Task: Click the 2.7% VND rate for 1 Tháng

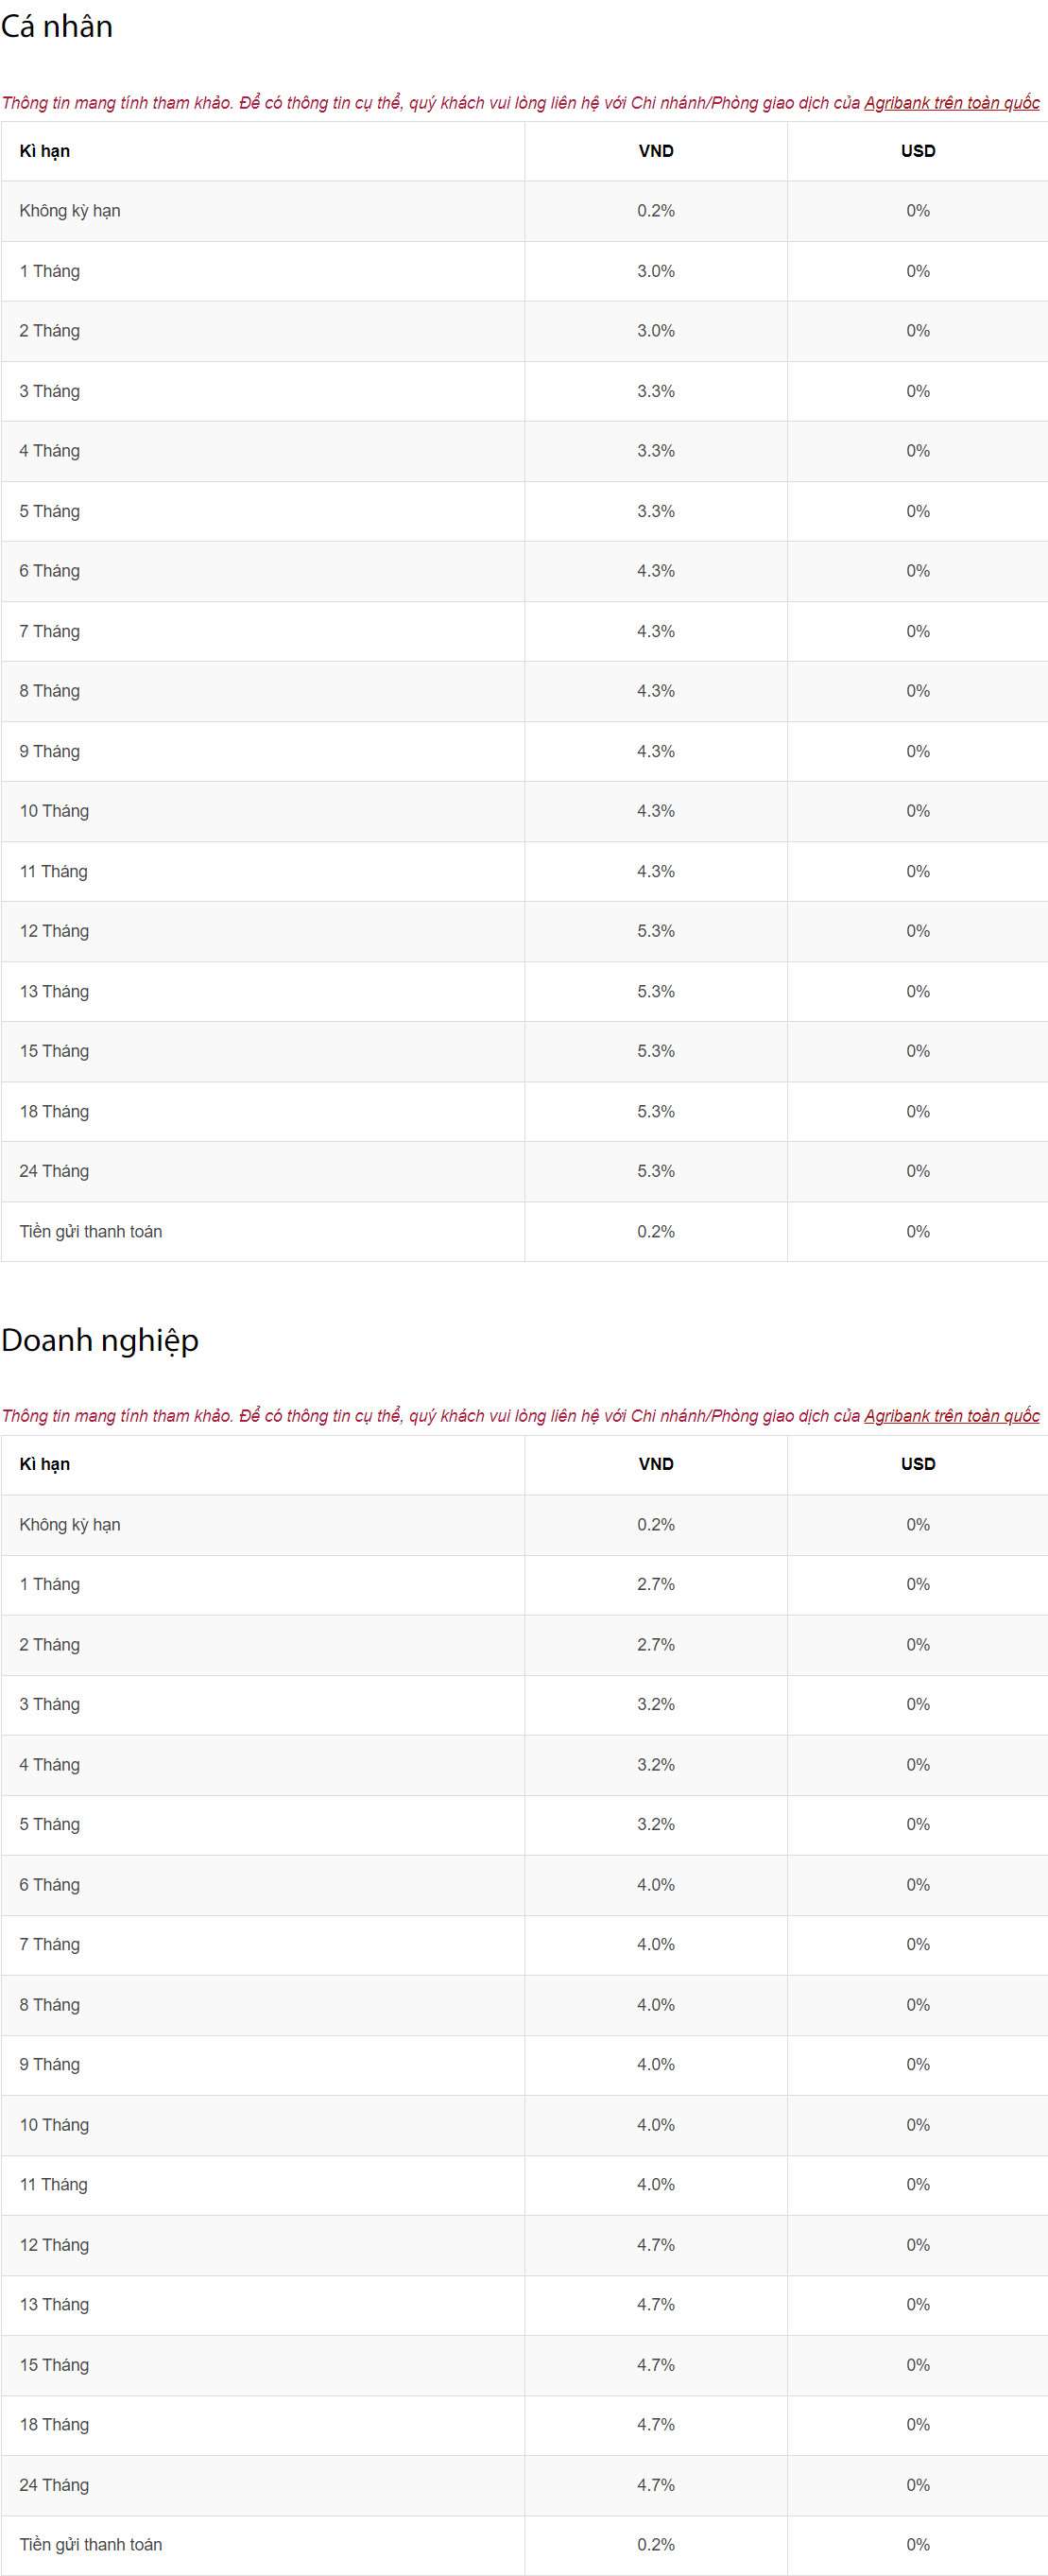Action: coord(656,1584)
